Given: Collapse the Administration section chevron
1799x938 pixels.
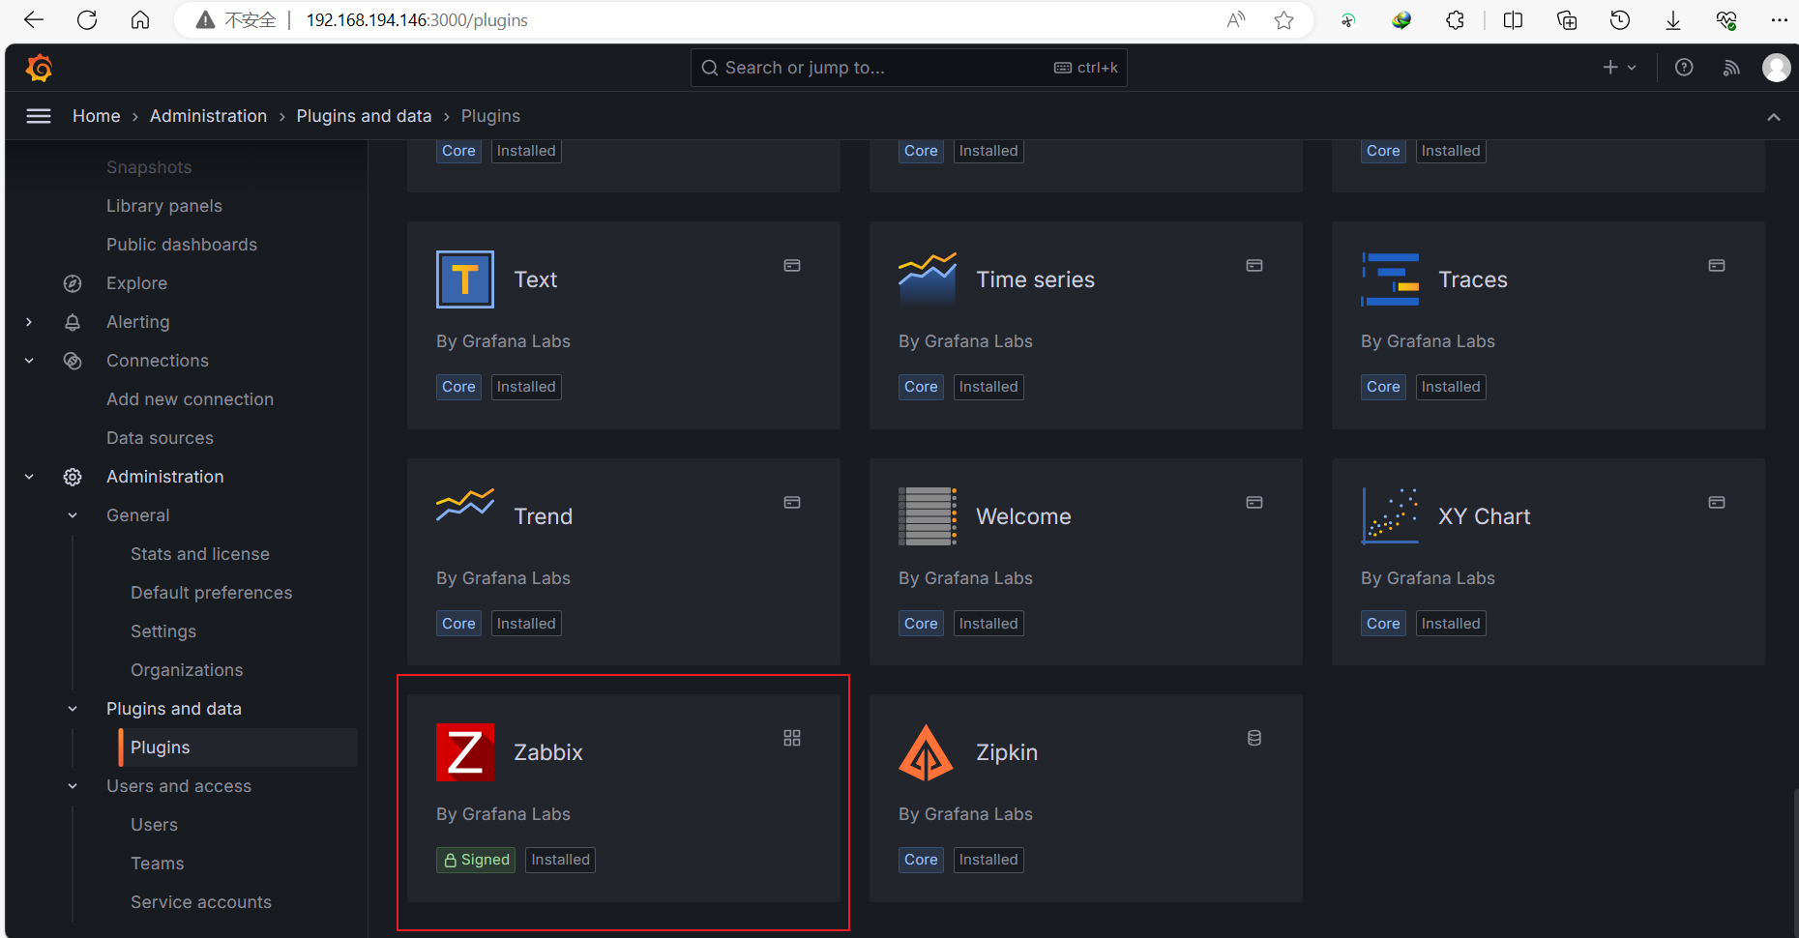Looking at the screenshot, I should pyautogui.click(x=29, y=477).
